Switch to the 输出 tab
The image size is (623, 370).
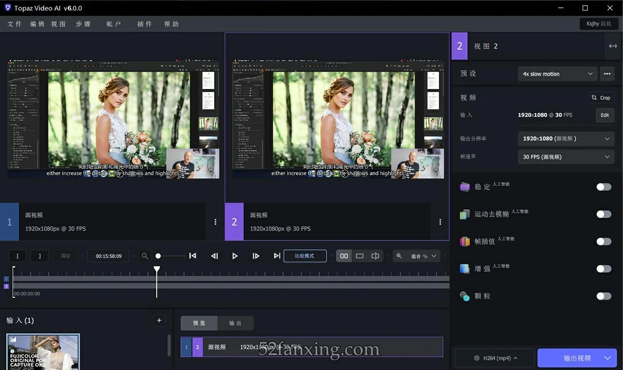pos(235,323)
